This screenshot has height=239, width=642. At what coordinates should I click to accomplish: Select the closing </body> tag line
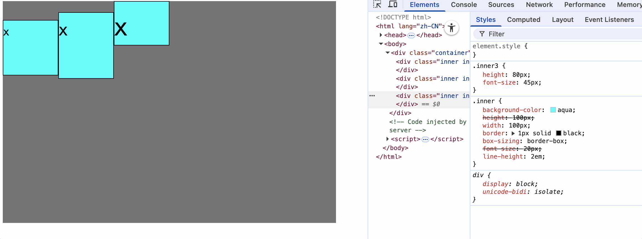(395, 148)
